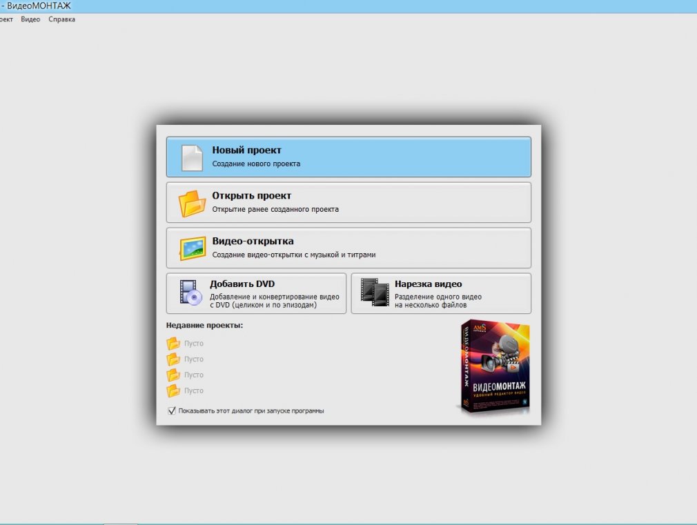Viewport: 697px width, 525px height.
Task: Click the folder icon of second Пусто entry
Action: click(173, 359)
